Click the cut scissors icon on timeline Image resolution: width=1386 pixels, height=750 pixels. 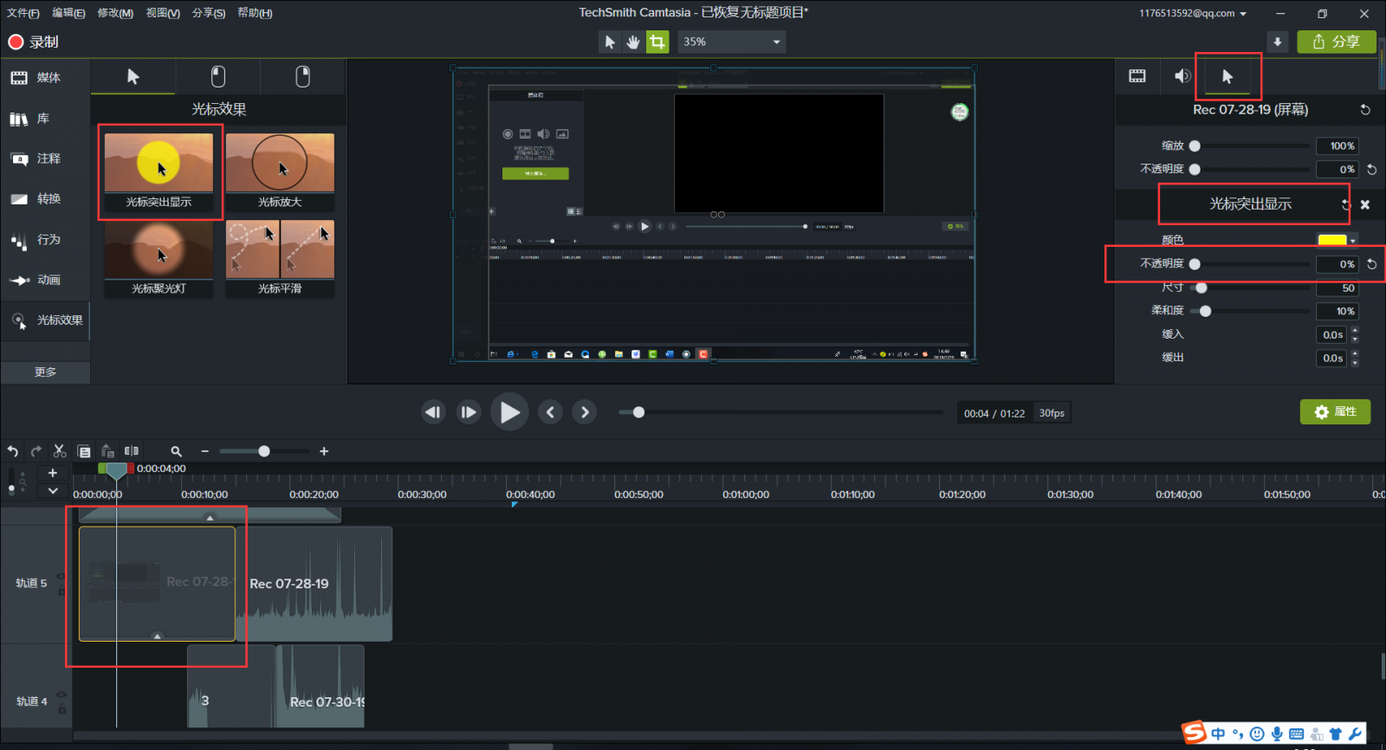pyautogui.click(x=60, y=451)
